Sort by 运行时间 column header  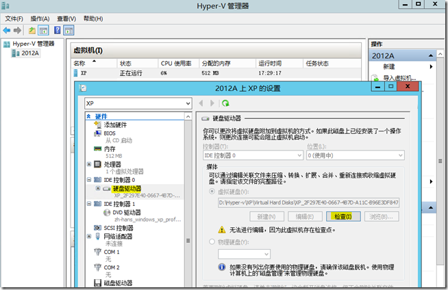(x=279, y=64)
